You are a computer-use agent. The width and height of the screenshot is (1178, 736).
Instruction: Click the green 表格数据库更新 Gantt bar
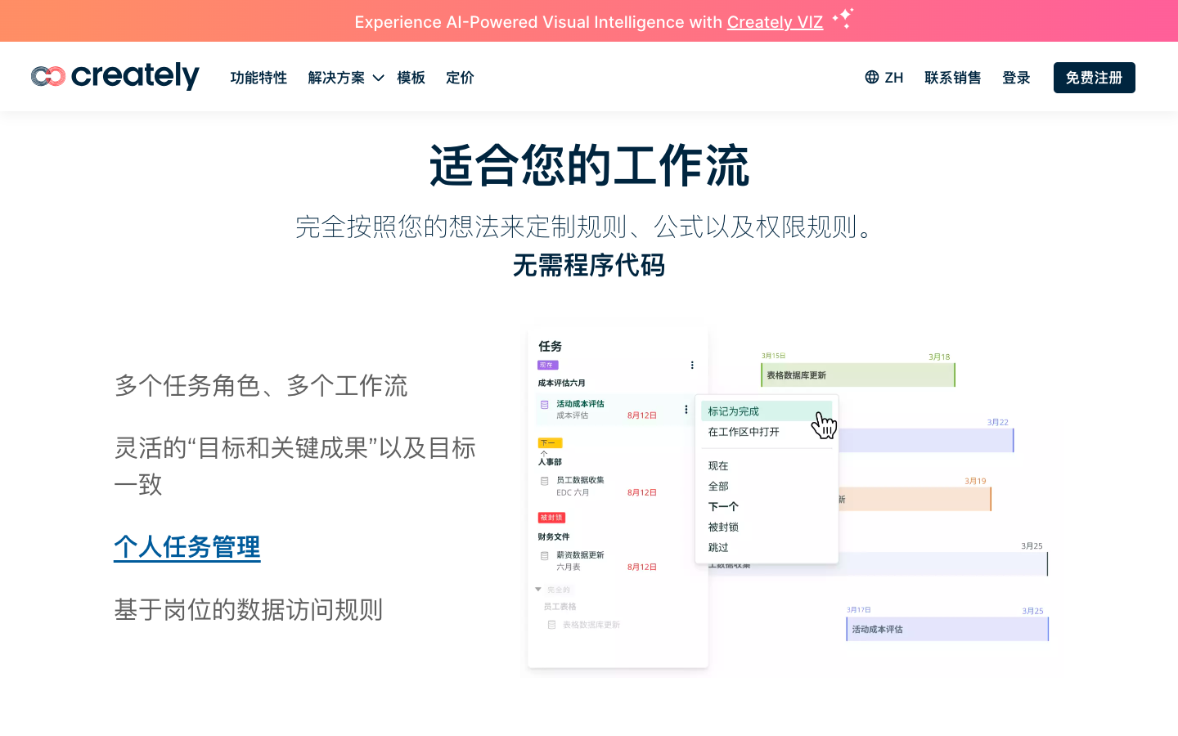pos(857,375)
